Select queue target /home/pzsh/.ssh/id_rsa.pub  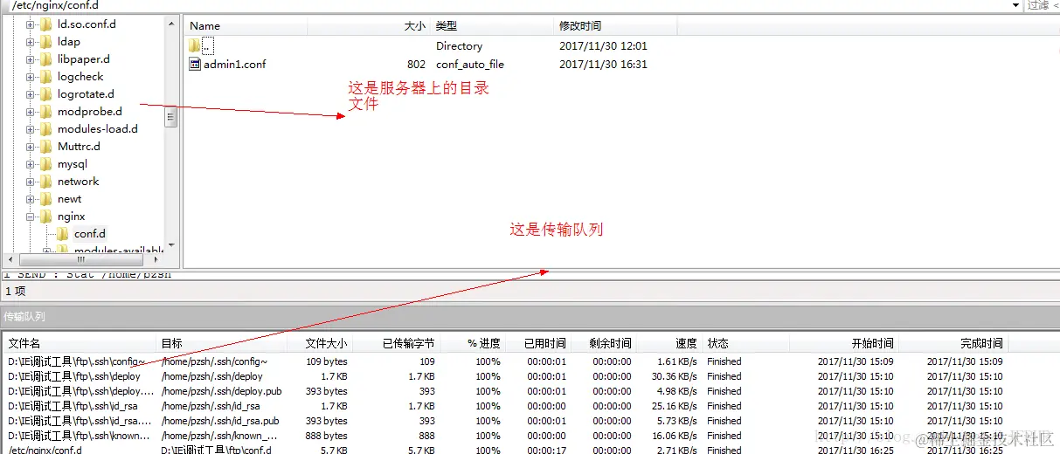220,421
